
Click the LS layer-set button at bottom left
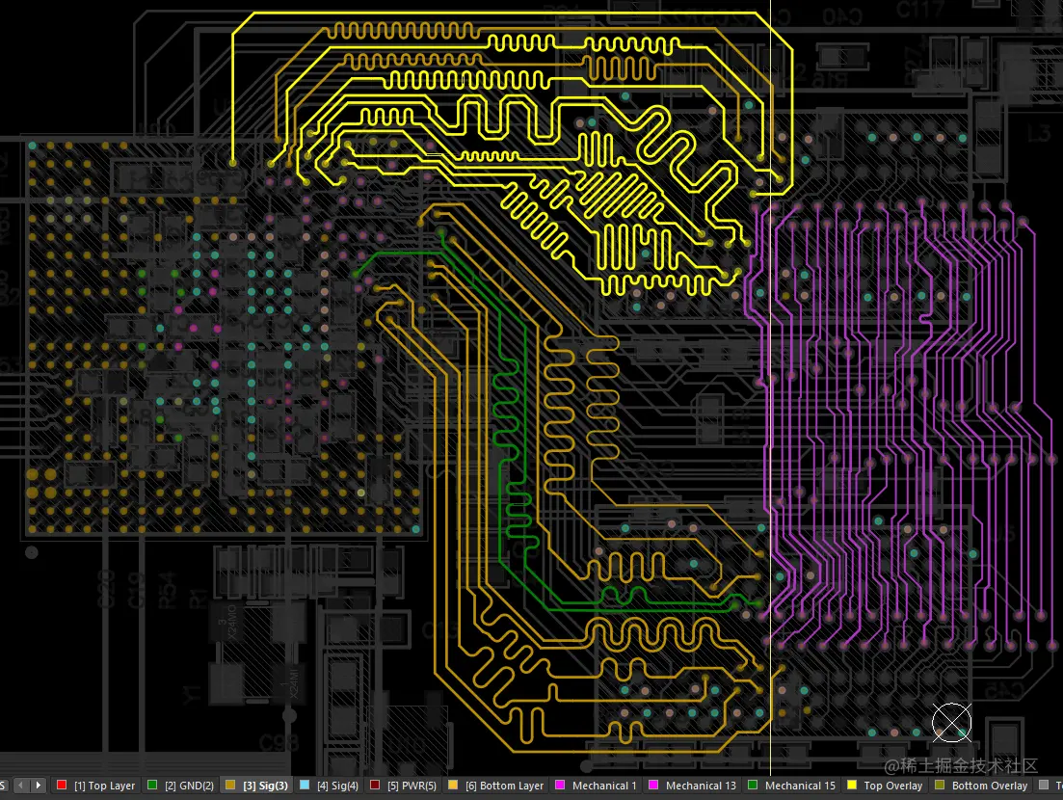pyautogui.click(x=3, y=786)
